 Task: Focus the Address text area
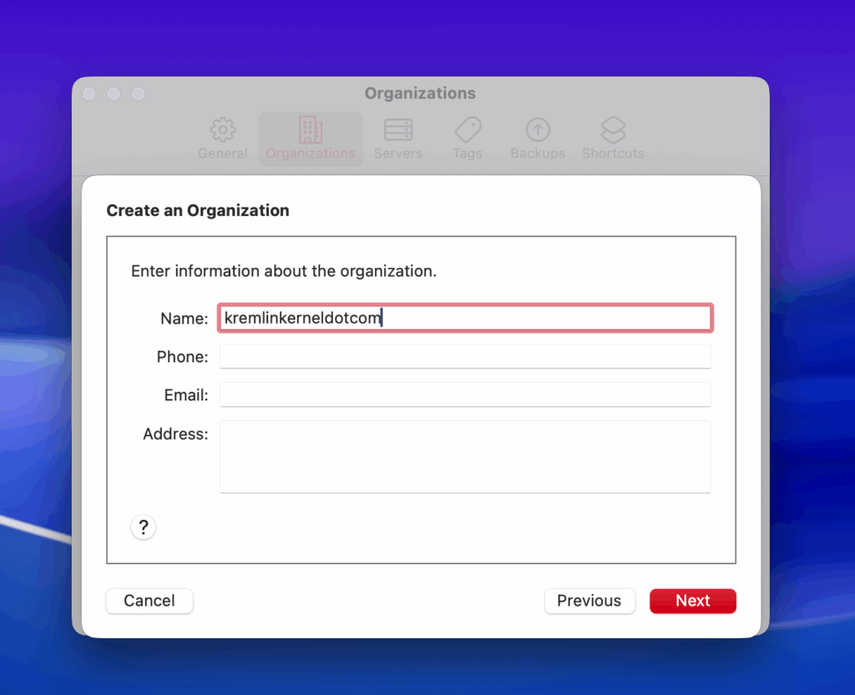click(x=464, y=456)
